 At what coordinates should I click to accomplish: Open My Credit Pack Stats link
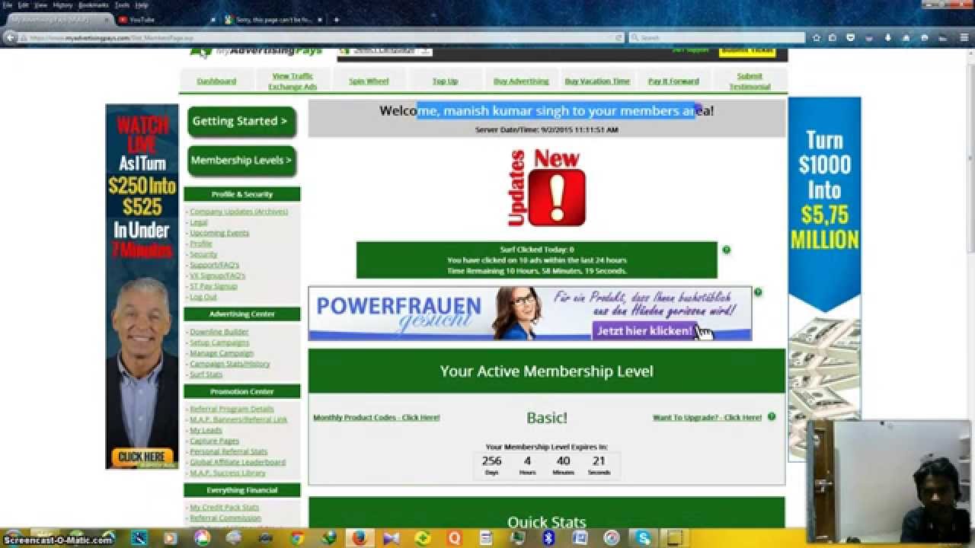coord(225,508)
